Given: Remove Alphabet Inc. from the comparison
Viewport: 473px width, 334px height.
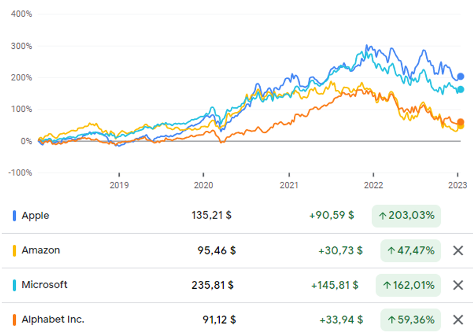Looking at the screenshot, I should pos(458,319).
